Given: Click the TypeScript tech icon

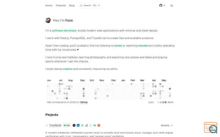Looking at the screenshot, I should coord(78,125).
